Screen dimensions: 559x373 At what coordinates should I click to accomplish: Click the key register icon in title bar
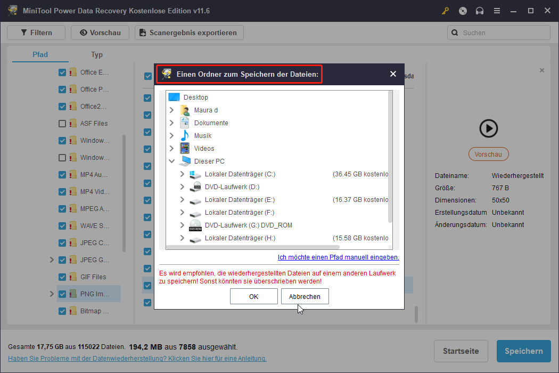(x=445, y=11)
